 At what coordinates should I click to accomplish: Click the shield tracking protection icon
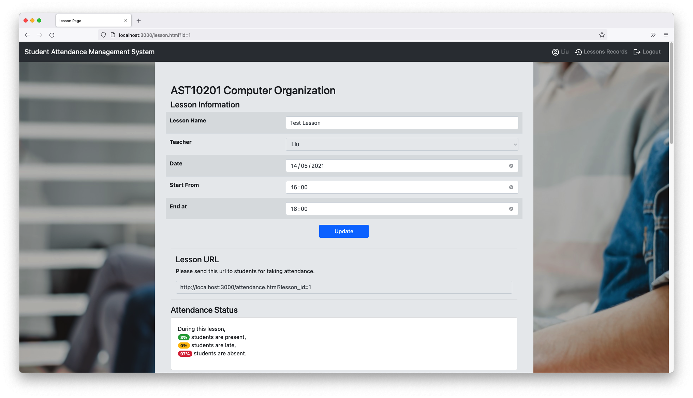[x=103, y=35]
